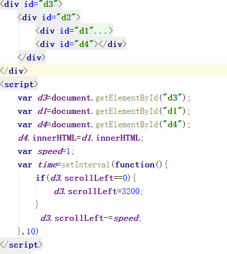Click the opening div id="d3" tag

(31, 4)
